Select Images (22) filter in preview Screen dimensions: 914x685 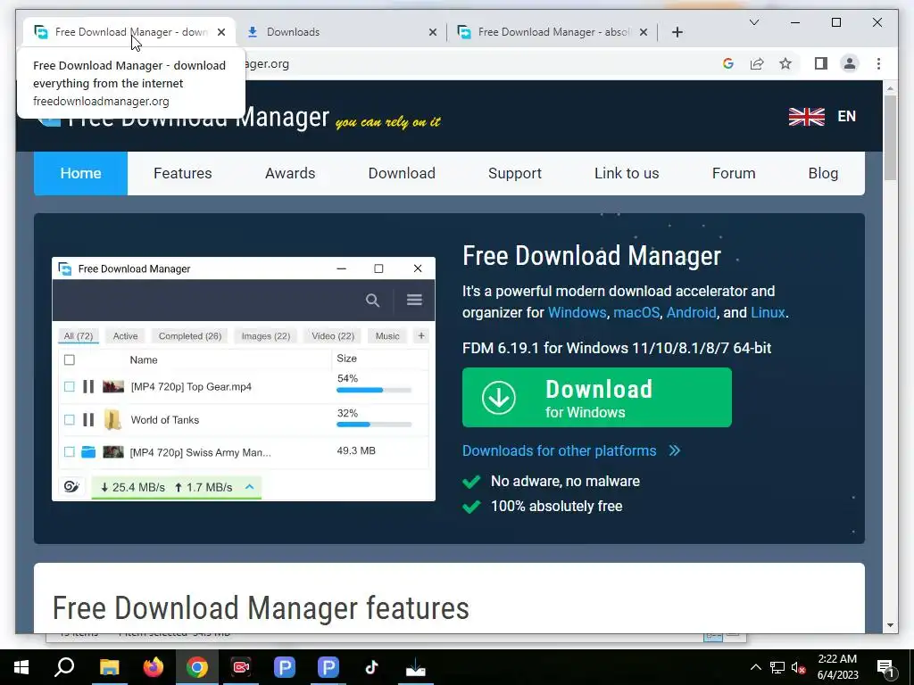pyautogui.click(x=266, y=336)
